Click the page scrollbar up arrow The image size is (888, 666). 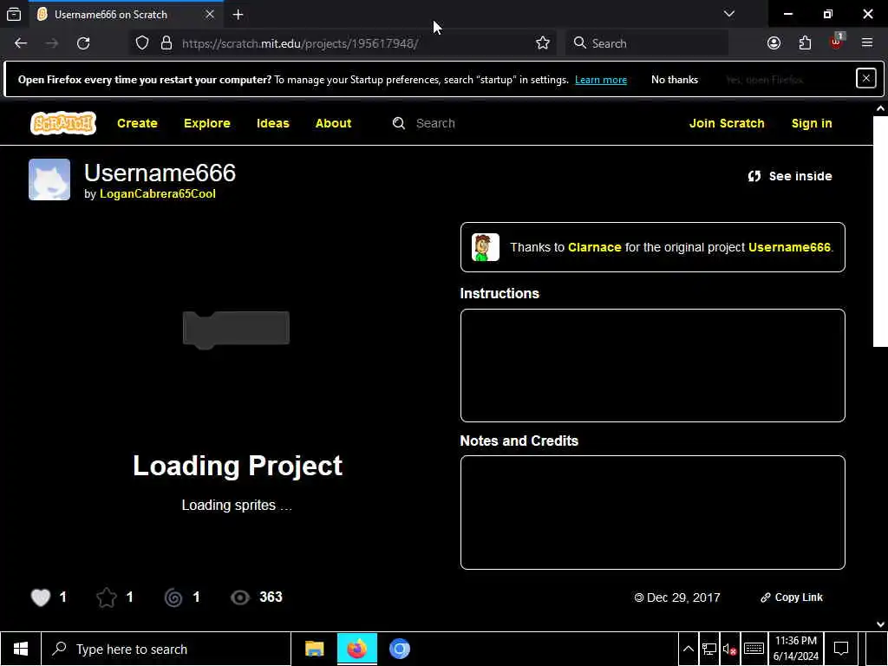[880, 108]
